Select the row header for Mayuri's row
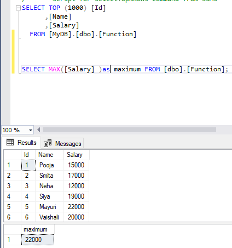The width and height of the screenshot is (232, 248). click(13, 207)
